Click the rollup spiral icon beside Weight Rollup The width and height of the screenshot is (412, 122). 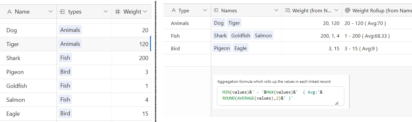click(x=347, y=10)
